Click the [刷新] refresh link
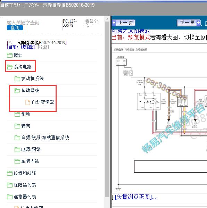Image resolution: width=207 pixels, height=208 pixels. click(43, 47)
